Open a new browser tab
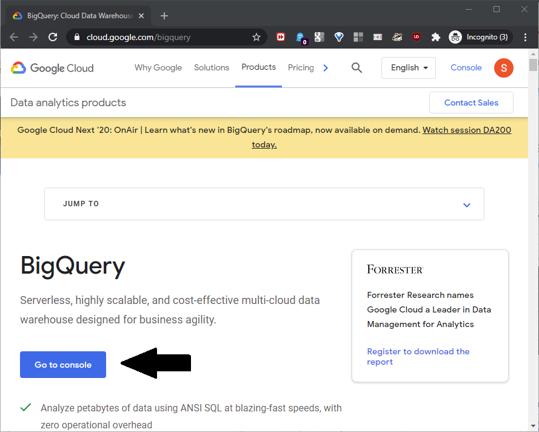 pyautogui.click(x=164, y=16)
